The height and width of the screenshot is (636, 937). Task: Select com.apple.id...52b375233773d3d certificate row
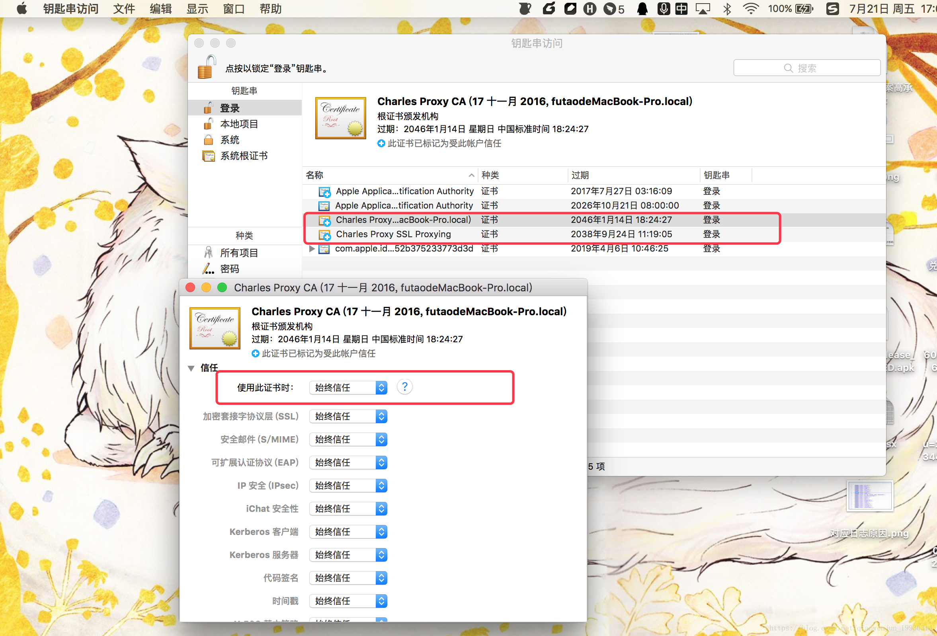coord(594,249)
